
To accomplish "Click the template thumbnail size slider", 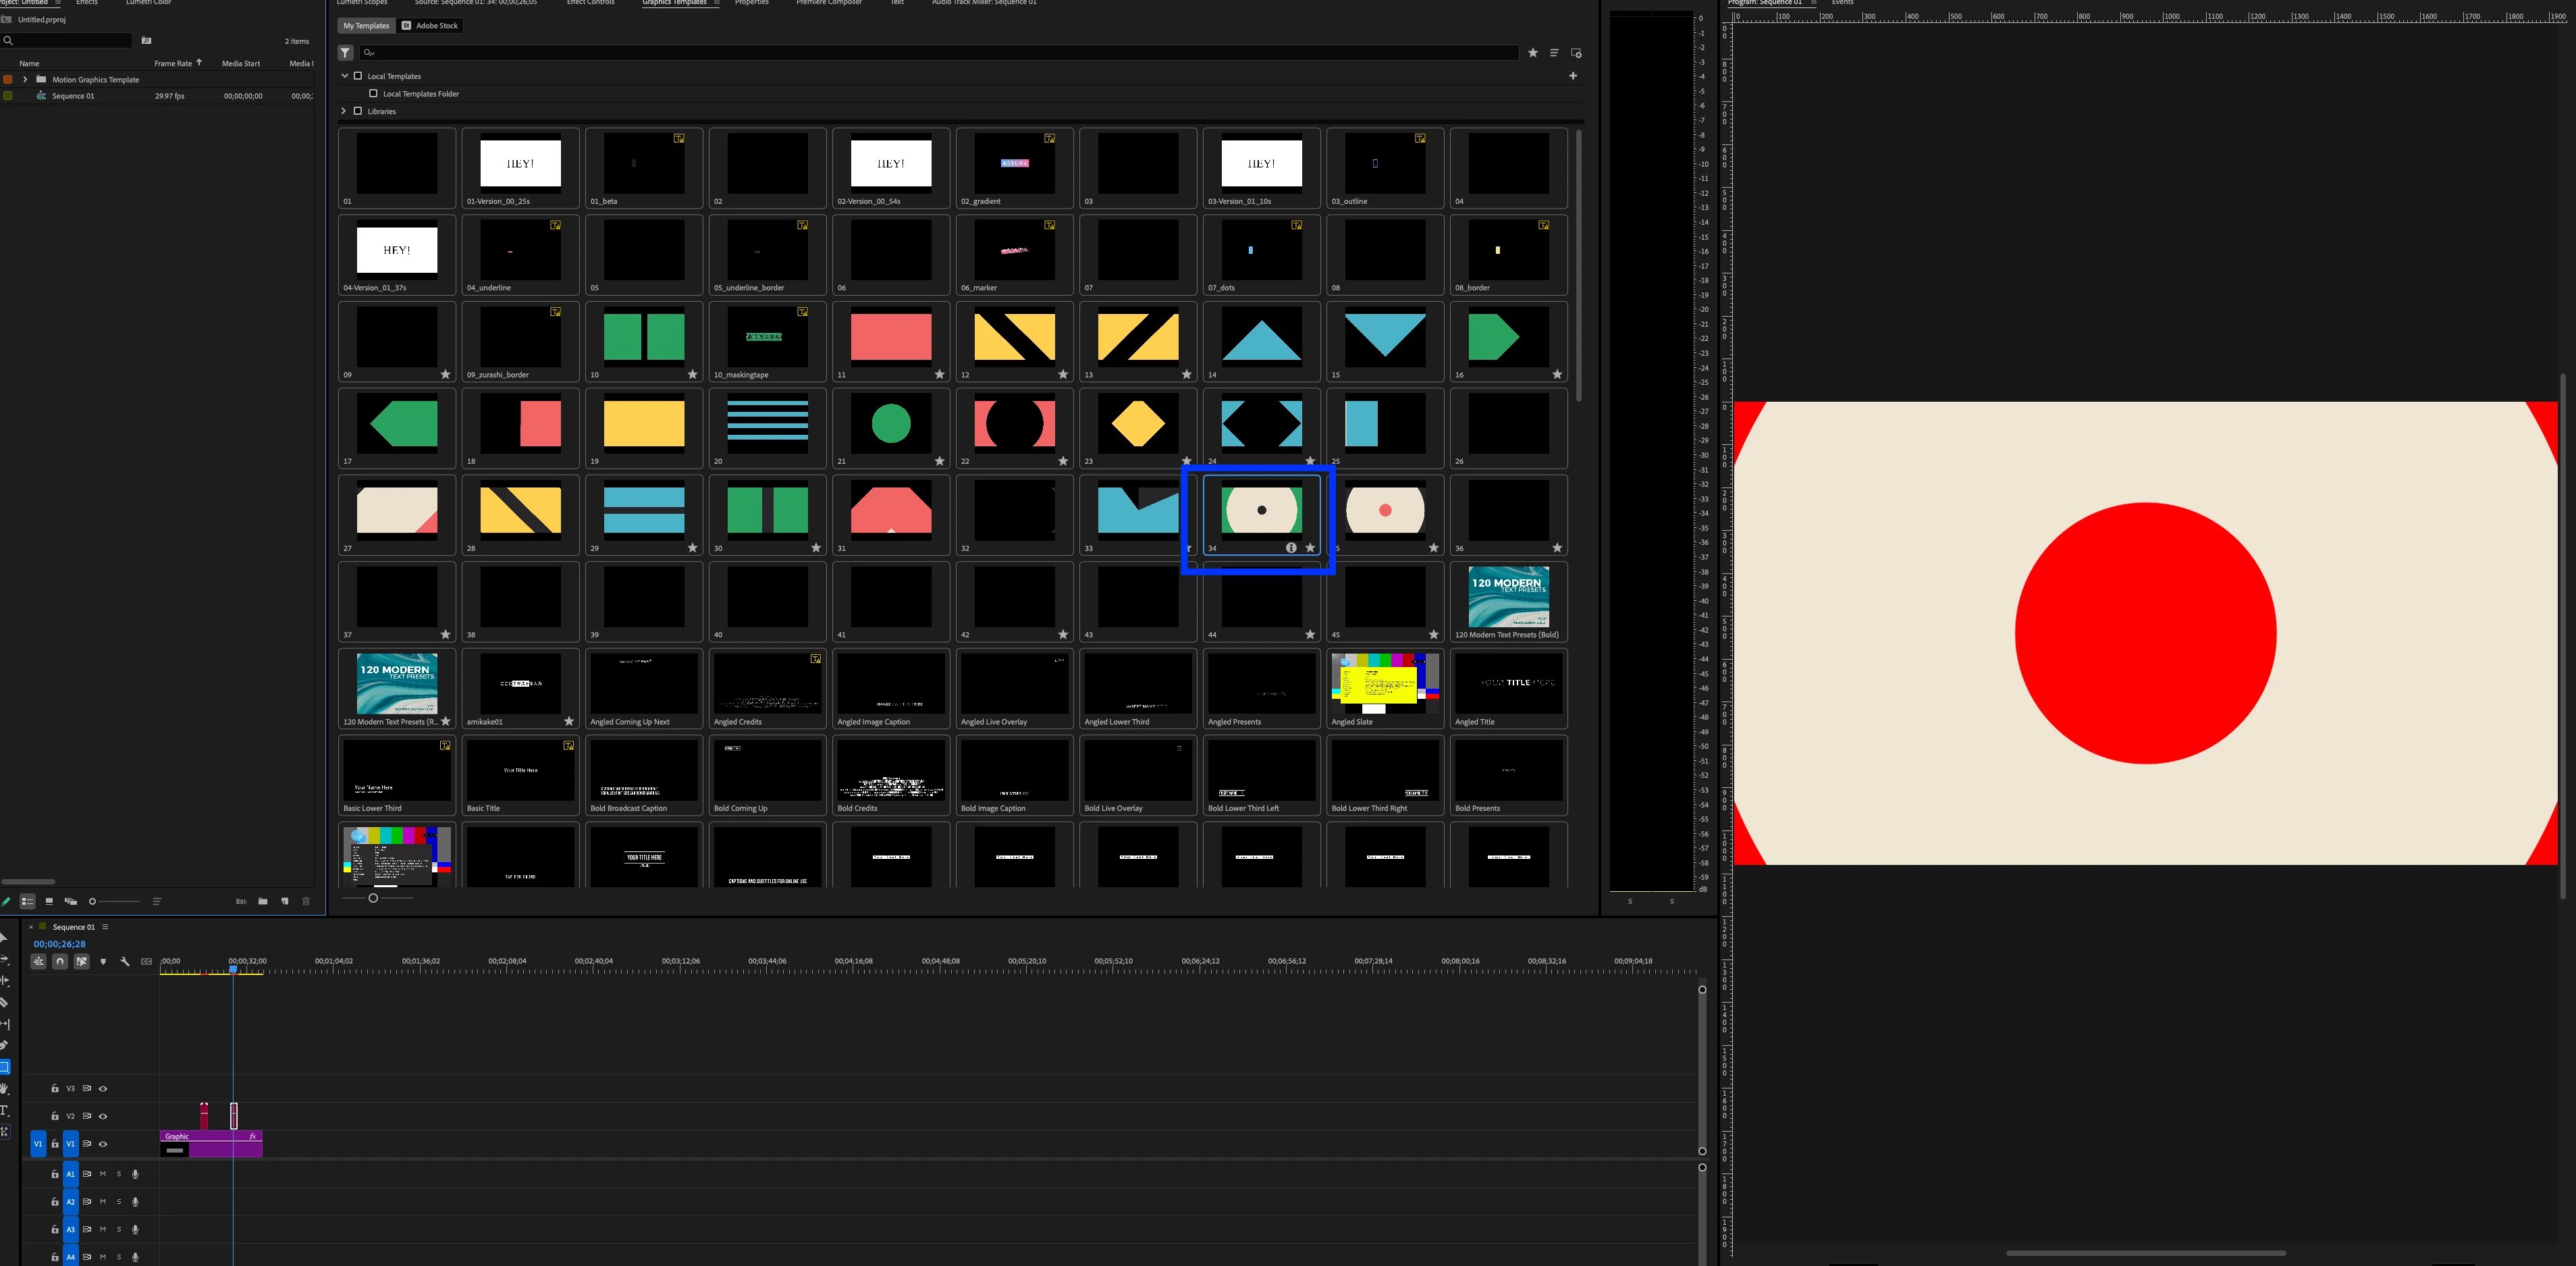I will (x=373, y=898).
